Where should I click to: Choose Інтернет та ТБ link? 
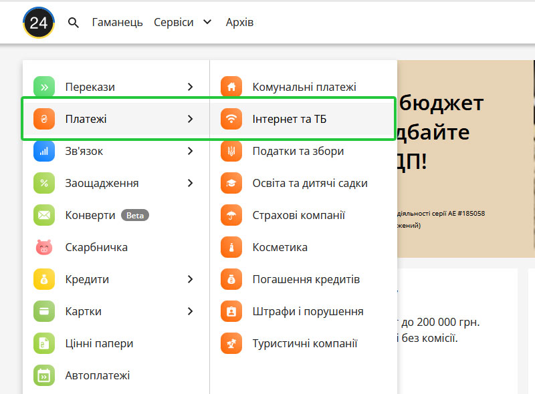pos(290,119)
